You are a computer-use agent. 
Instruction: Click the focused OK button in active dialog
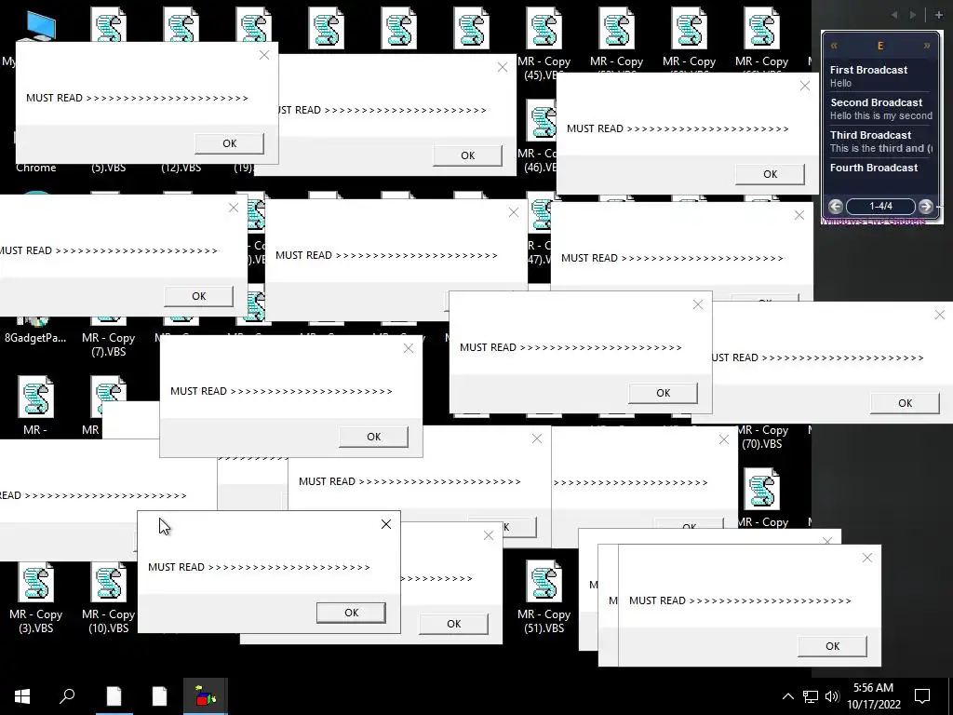tap(351, 613)
